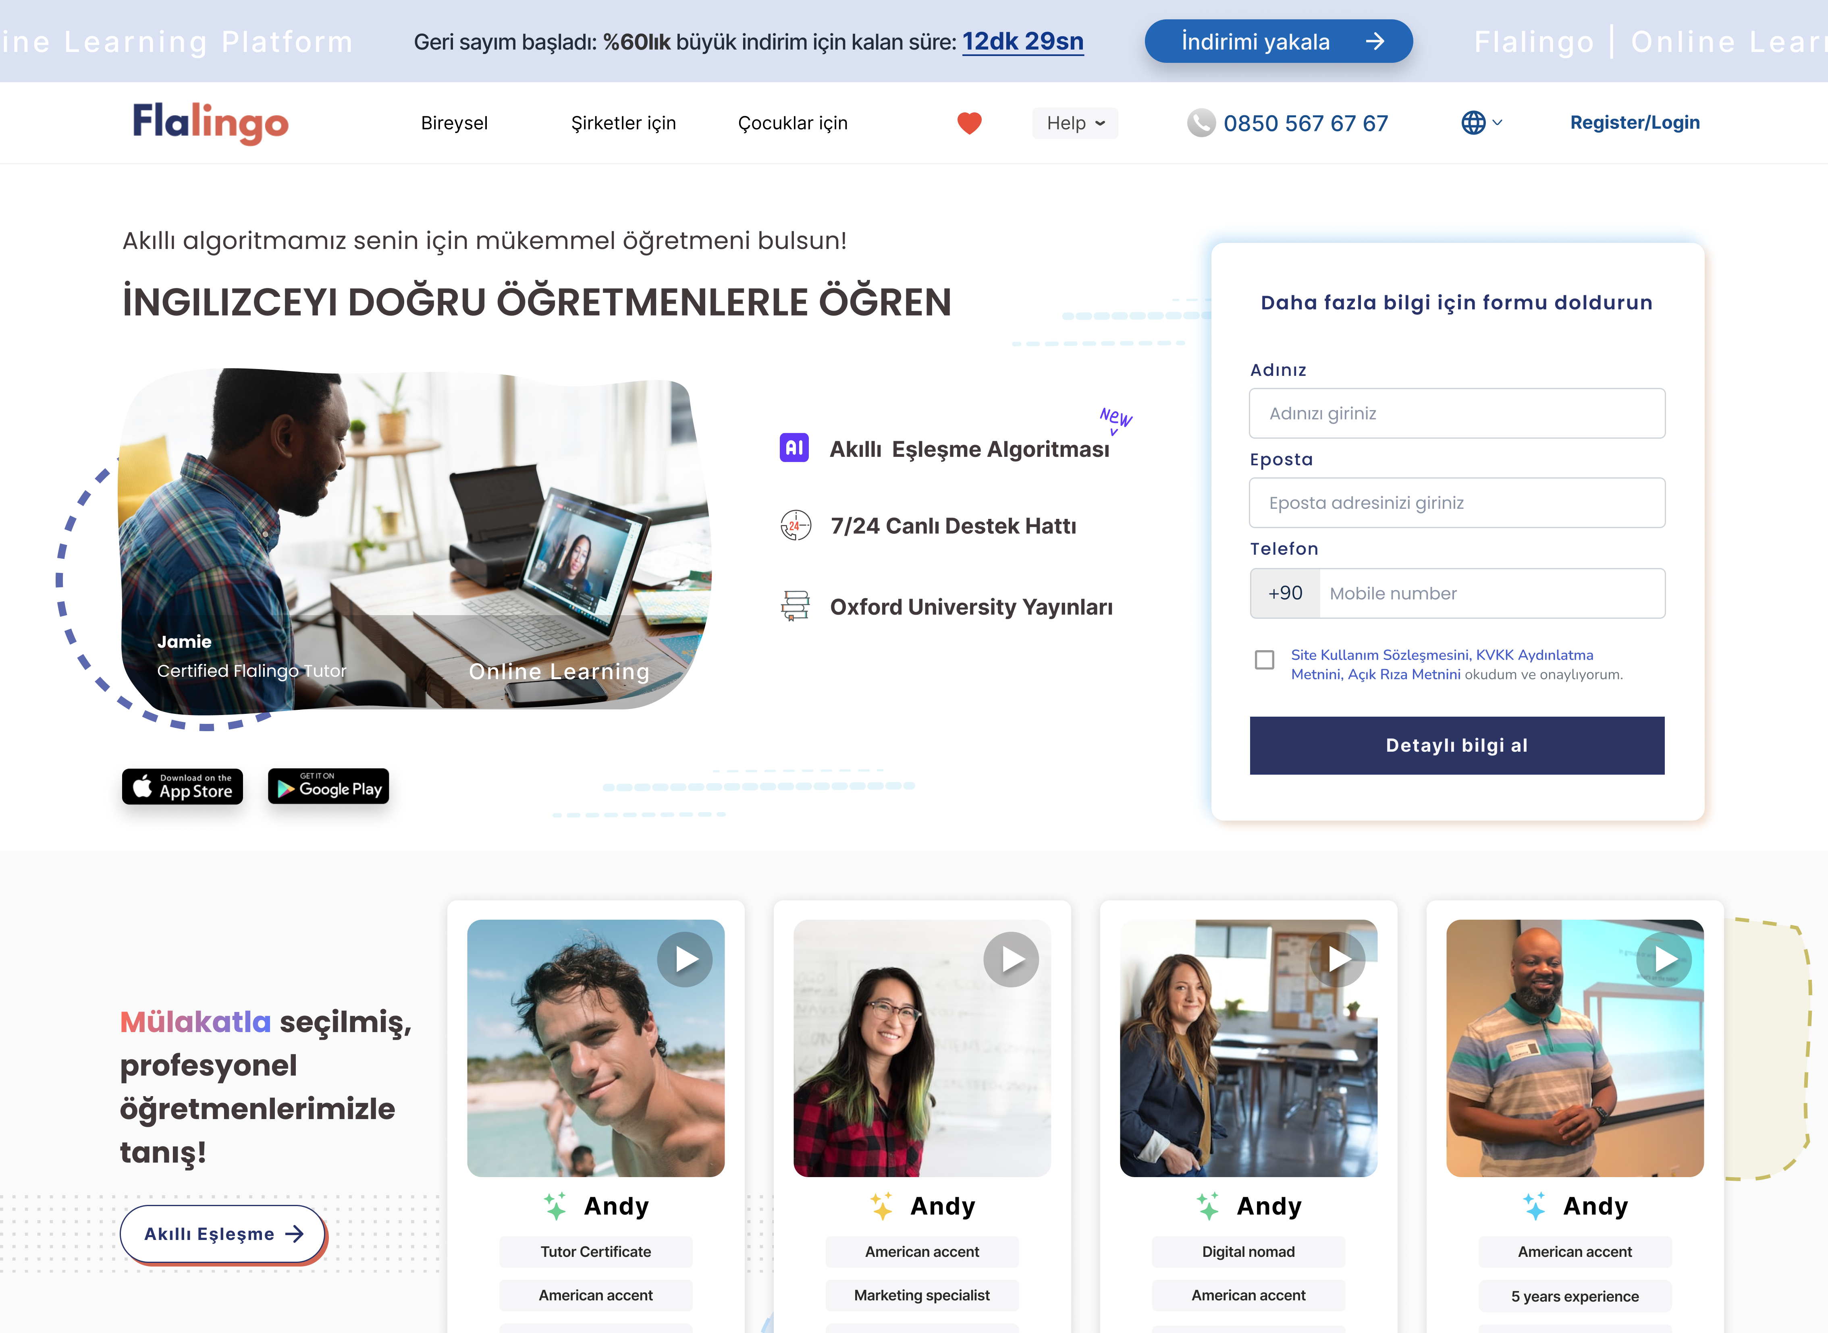The image size is (1828, 1333).
Task: Click the 24-hour support clock icon
Action: [795, 525]
